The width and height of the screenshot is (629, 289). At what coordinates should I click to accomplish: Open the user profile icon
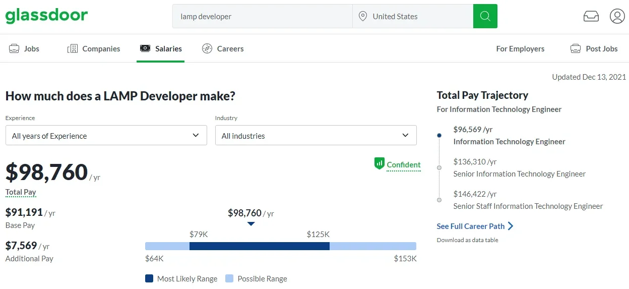click(617, 16)
